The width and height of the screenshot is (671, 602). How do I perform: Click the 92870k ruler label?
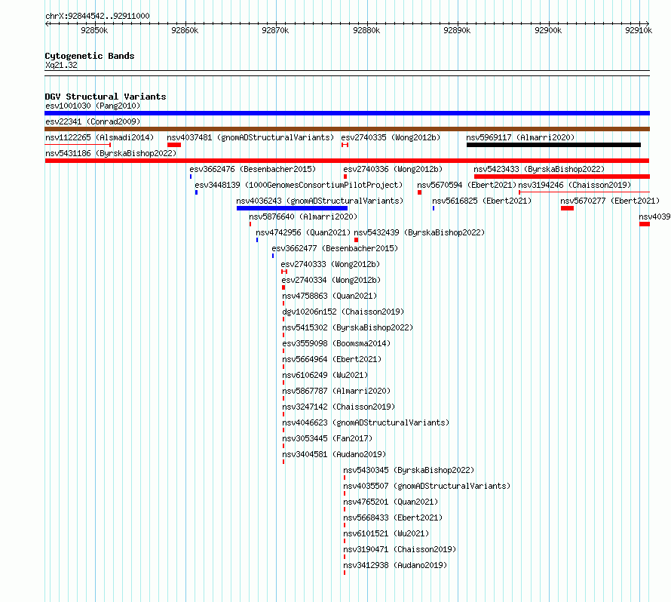275,30
